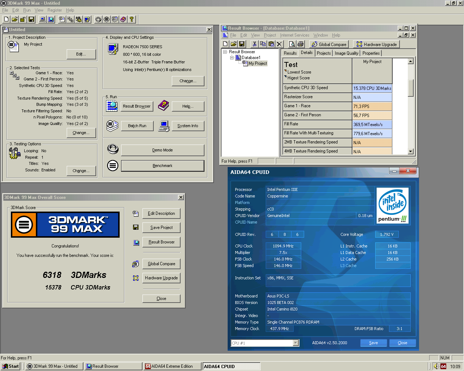Click the Hardware Upgrade button in Result Browser toolbar
Viewport: 464px width, 371px height.
click(376, 44)
